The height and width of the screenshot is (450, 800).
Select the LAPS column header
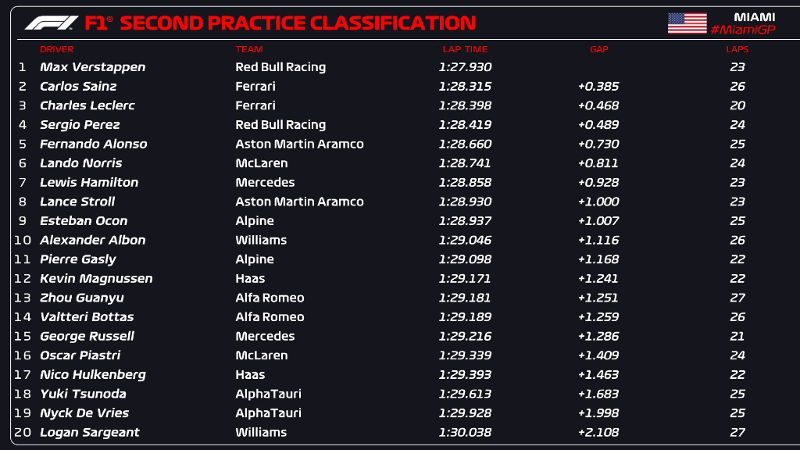pos(737,49)
